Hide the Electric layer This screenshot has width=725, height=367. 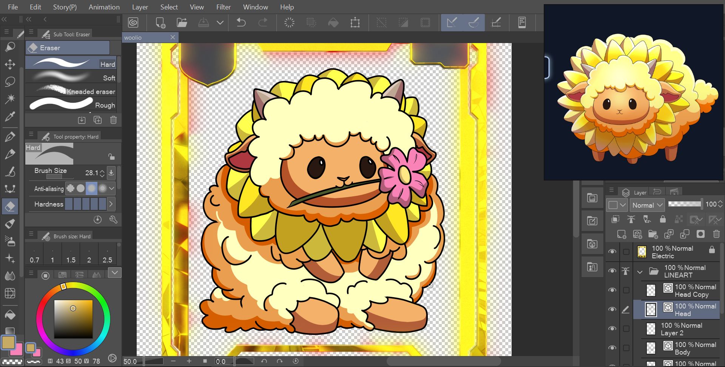[612, 252]
